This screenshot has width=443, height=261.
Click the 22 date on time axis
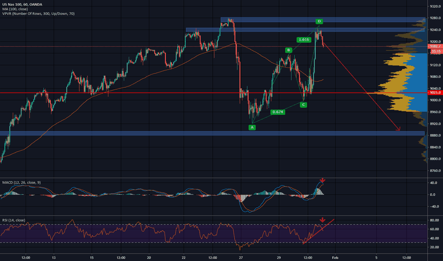click(183, 258)
